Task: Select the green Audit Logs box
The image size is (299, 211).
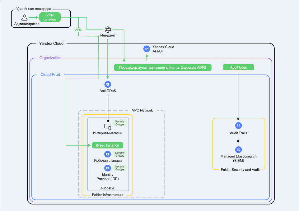Action: pos(239,67)
